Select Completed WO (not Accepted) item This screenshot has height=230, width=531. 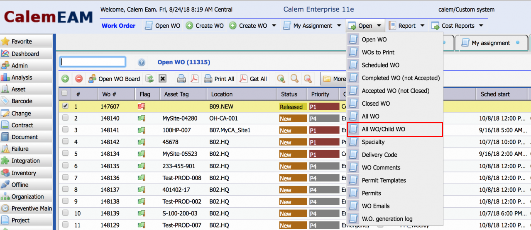pos(395,78)
